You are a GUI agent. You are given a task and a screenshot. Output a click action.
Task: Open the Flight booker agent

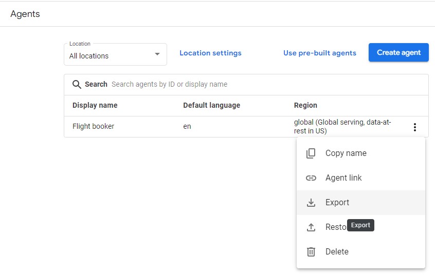click(93, 126)
